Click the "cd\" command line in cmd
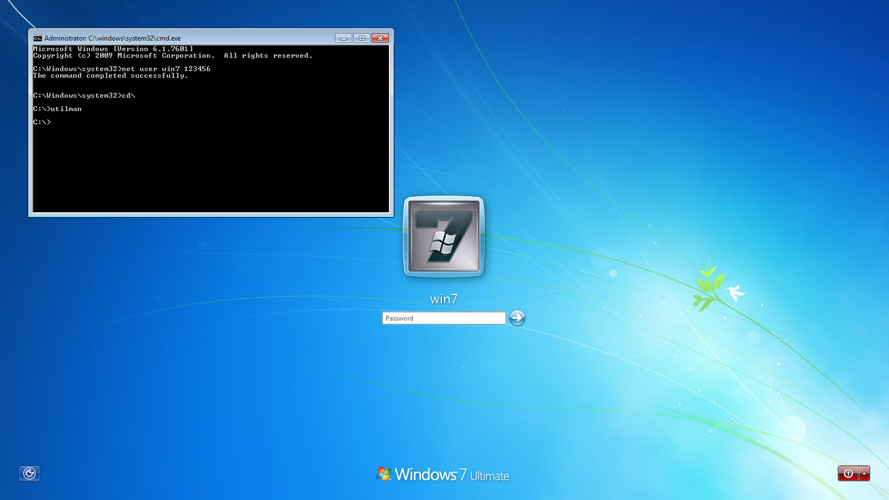Screen dimensions: 889x500 tap(84, 96)
